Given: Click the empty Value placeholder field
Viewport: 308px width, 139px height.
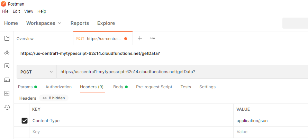Looking at the screenshot, I should point(271,132).
